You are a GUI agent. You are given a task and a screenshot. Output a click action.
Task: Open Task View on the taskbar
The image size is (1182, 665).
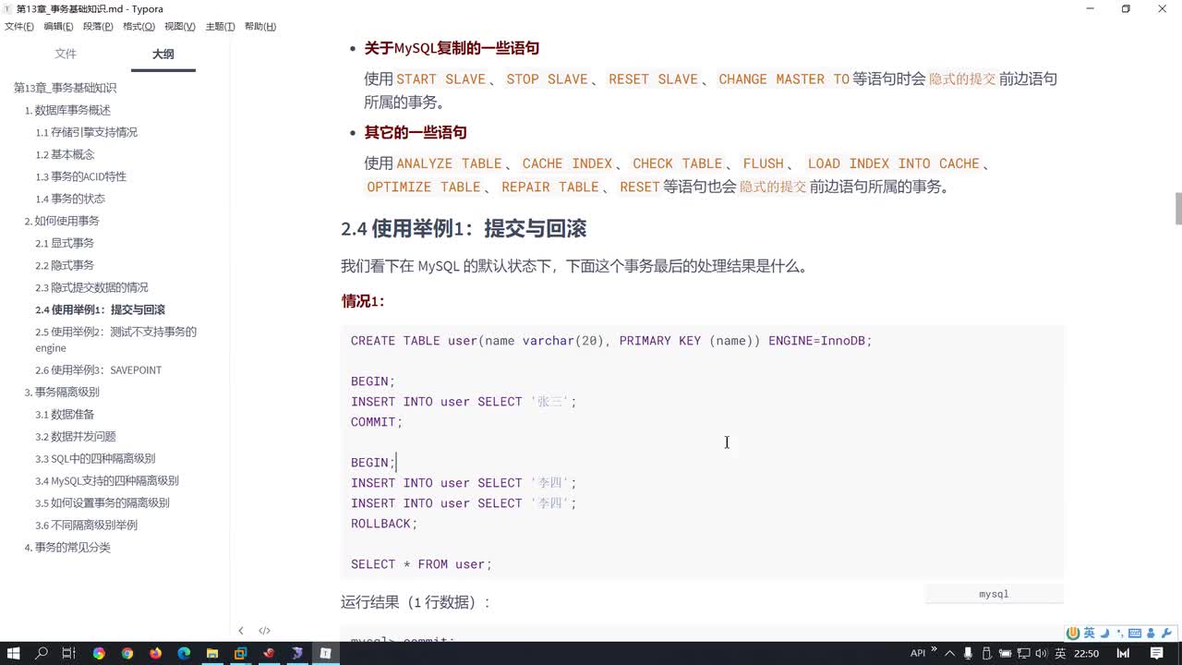pyautogui.click(x=69, y=653)
